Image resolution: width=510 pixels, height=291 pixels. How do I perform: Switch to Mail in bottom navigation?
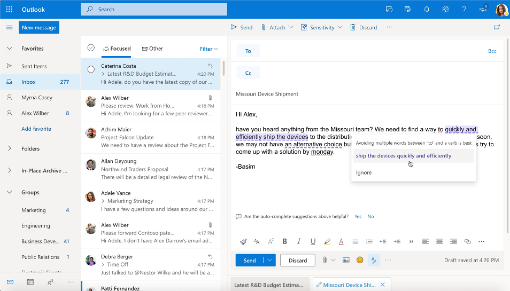[x=10, y=282]
